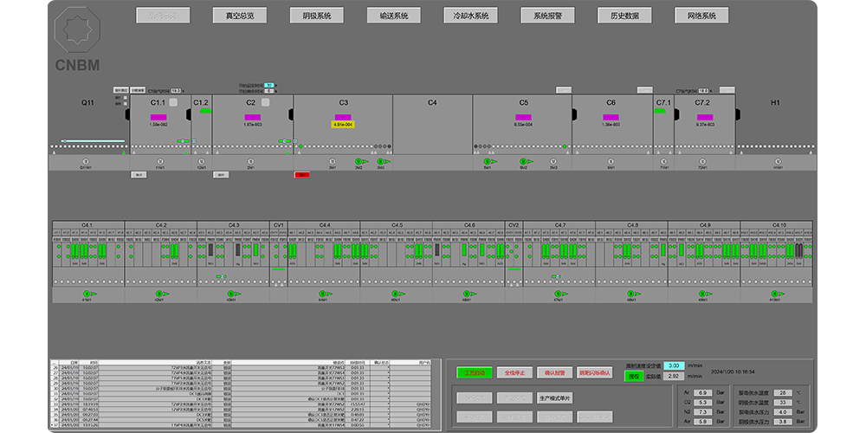Open the 网络系统 tab
866x433 pixels.
[x=701, y=16]
